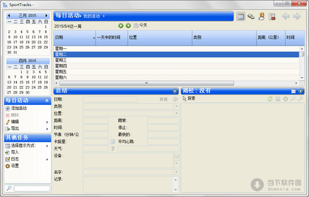The width and height of the screenshot is (309, 197).
Task: Select March 17 in the mini calendar
Action: pos(15,42)
